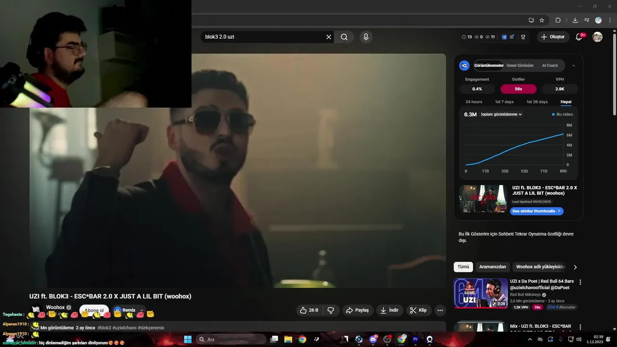Viewport: 617px width, 347px height.
Task: Open Chrome extensions puzzle icon
Action: (x=558, y=20)
